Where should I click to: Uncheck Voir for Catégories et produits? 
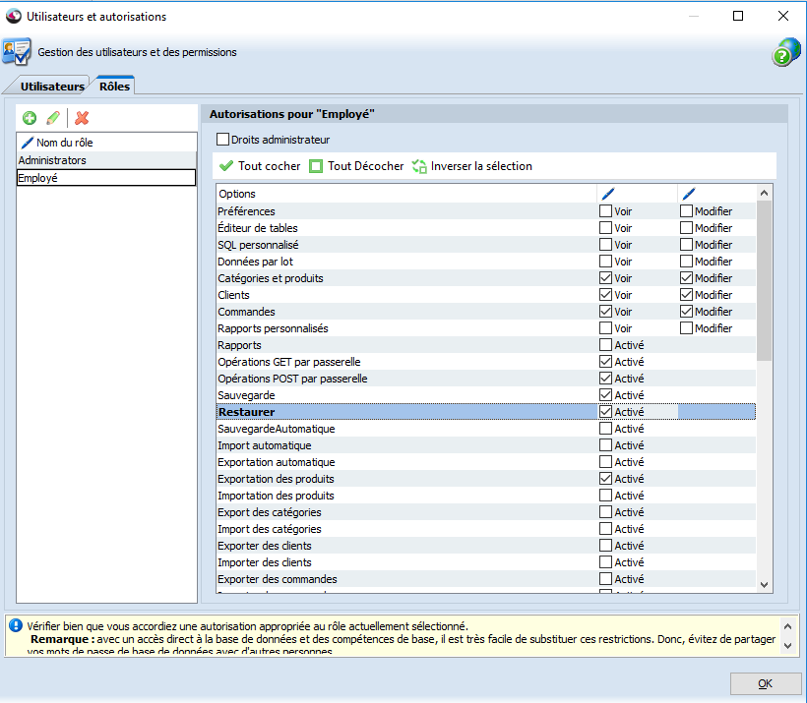pos(606,278)
